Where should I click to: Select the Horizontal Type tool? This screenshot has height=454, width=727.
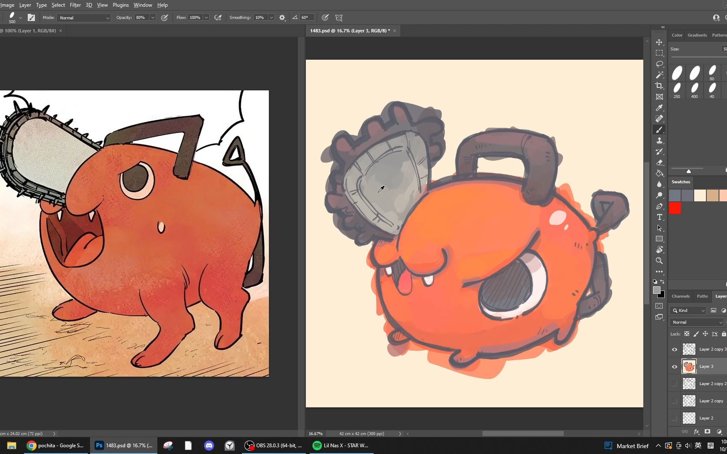659,217
